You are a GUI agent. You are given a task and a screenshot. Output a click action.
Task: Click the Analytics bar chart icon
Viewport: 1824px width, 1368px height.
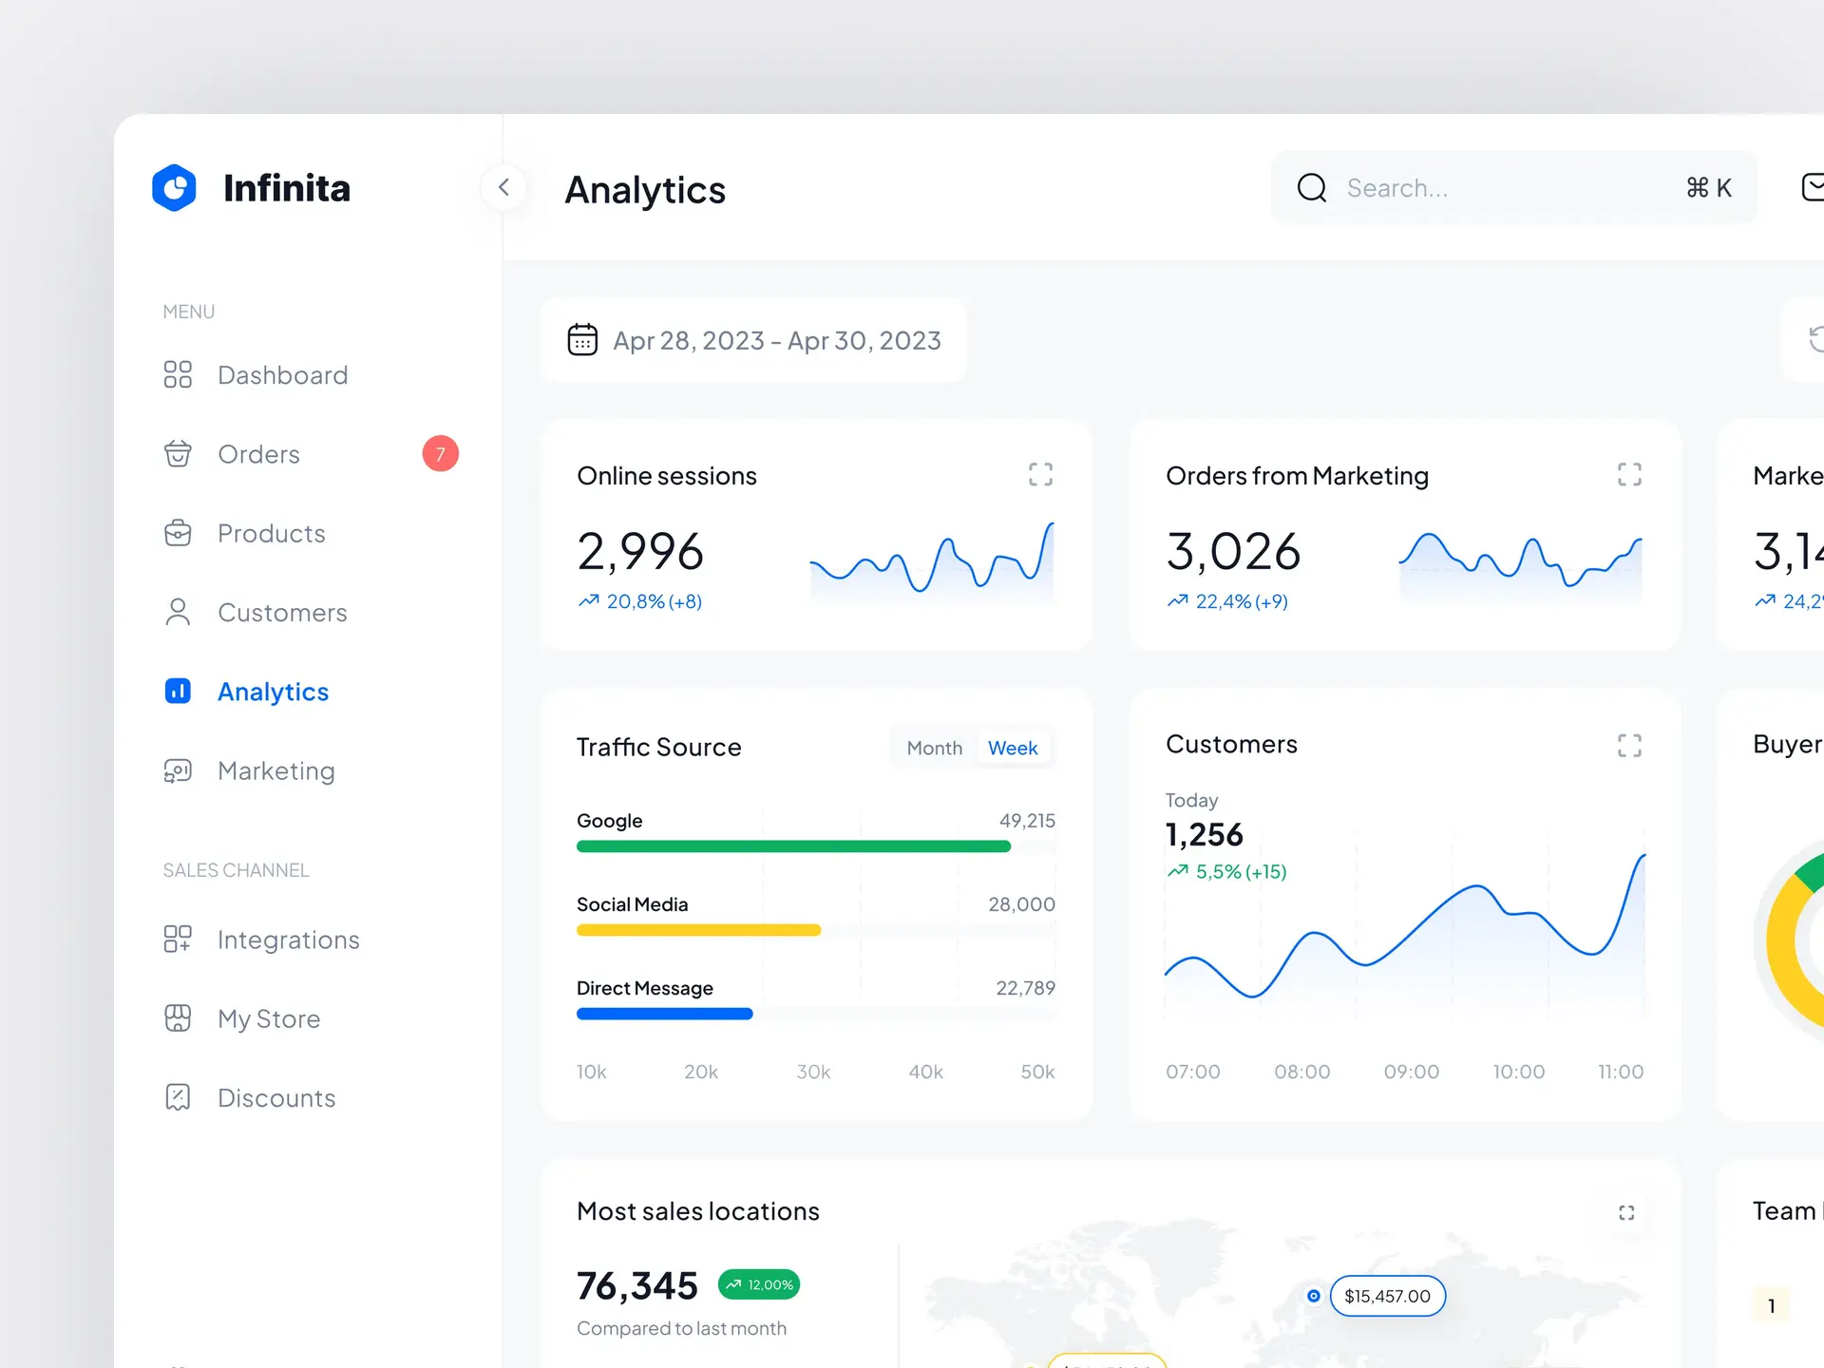click(178, 691)
